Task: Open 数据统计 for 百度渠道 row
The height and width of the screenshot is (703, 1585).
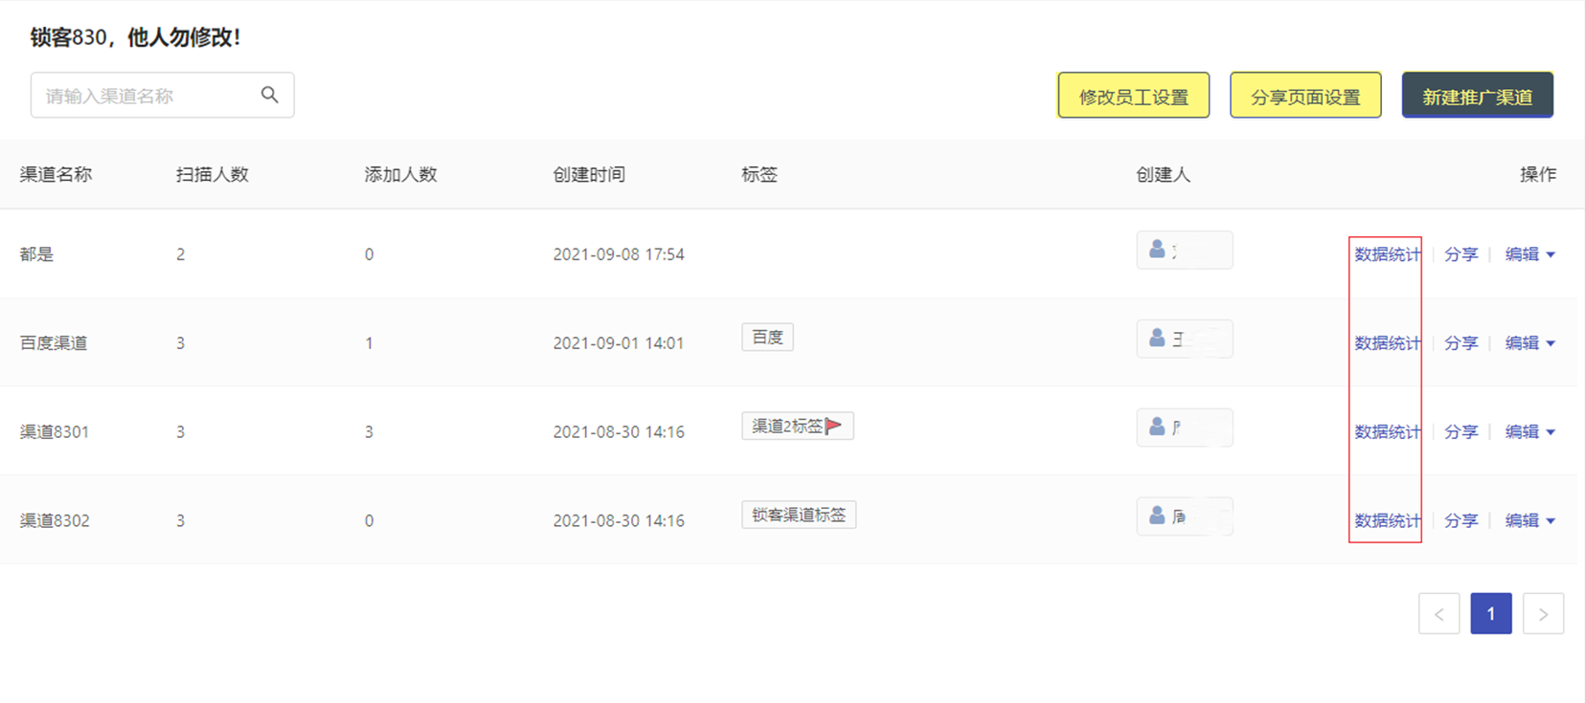Action: point(1387,343)
